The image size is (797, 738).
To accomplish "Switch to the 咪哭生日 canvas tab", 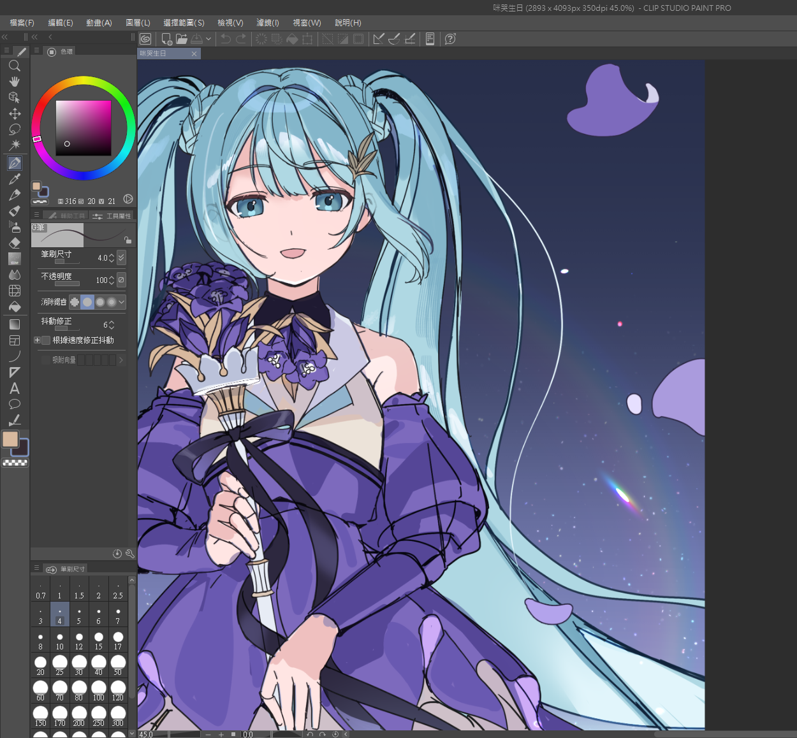I will pos(169,54).
